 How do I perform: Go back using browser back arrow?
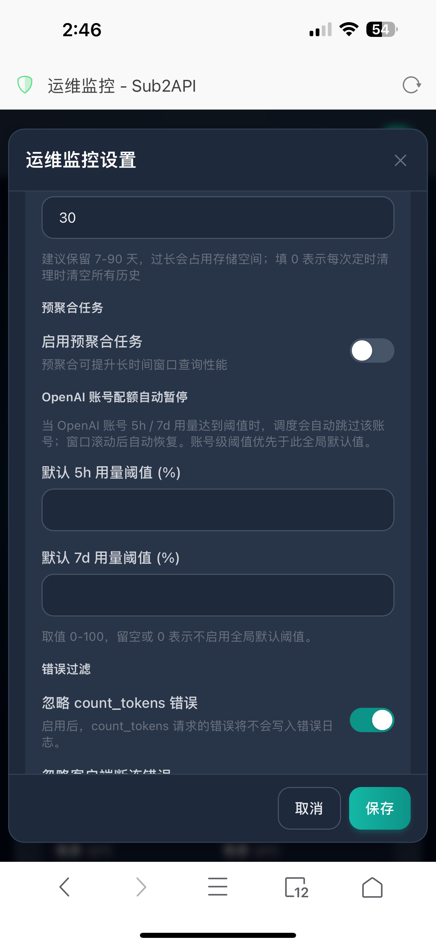[65, 887]
